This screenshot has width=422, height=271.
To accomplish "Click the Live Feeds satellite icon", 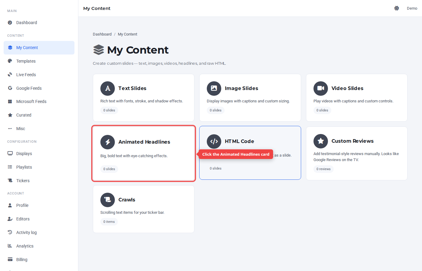I will click(x=10, y=75).
